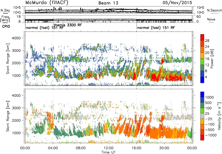Click the '08:00' time axis tick label
The width and height of the screenshot is (222, 154).
[81, 148]
